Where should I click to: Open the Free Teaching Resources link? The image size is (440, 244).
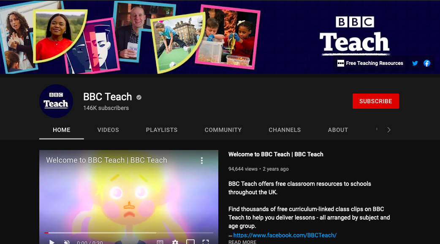tap(370, 63)
